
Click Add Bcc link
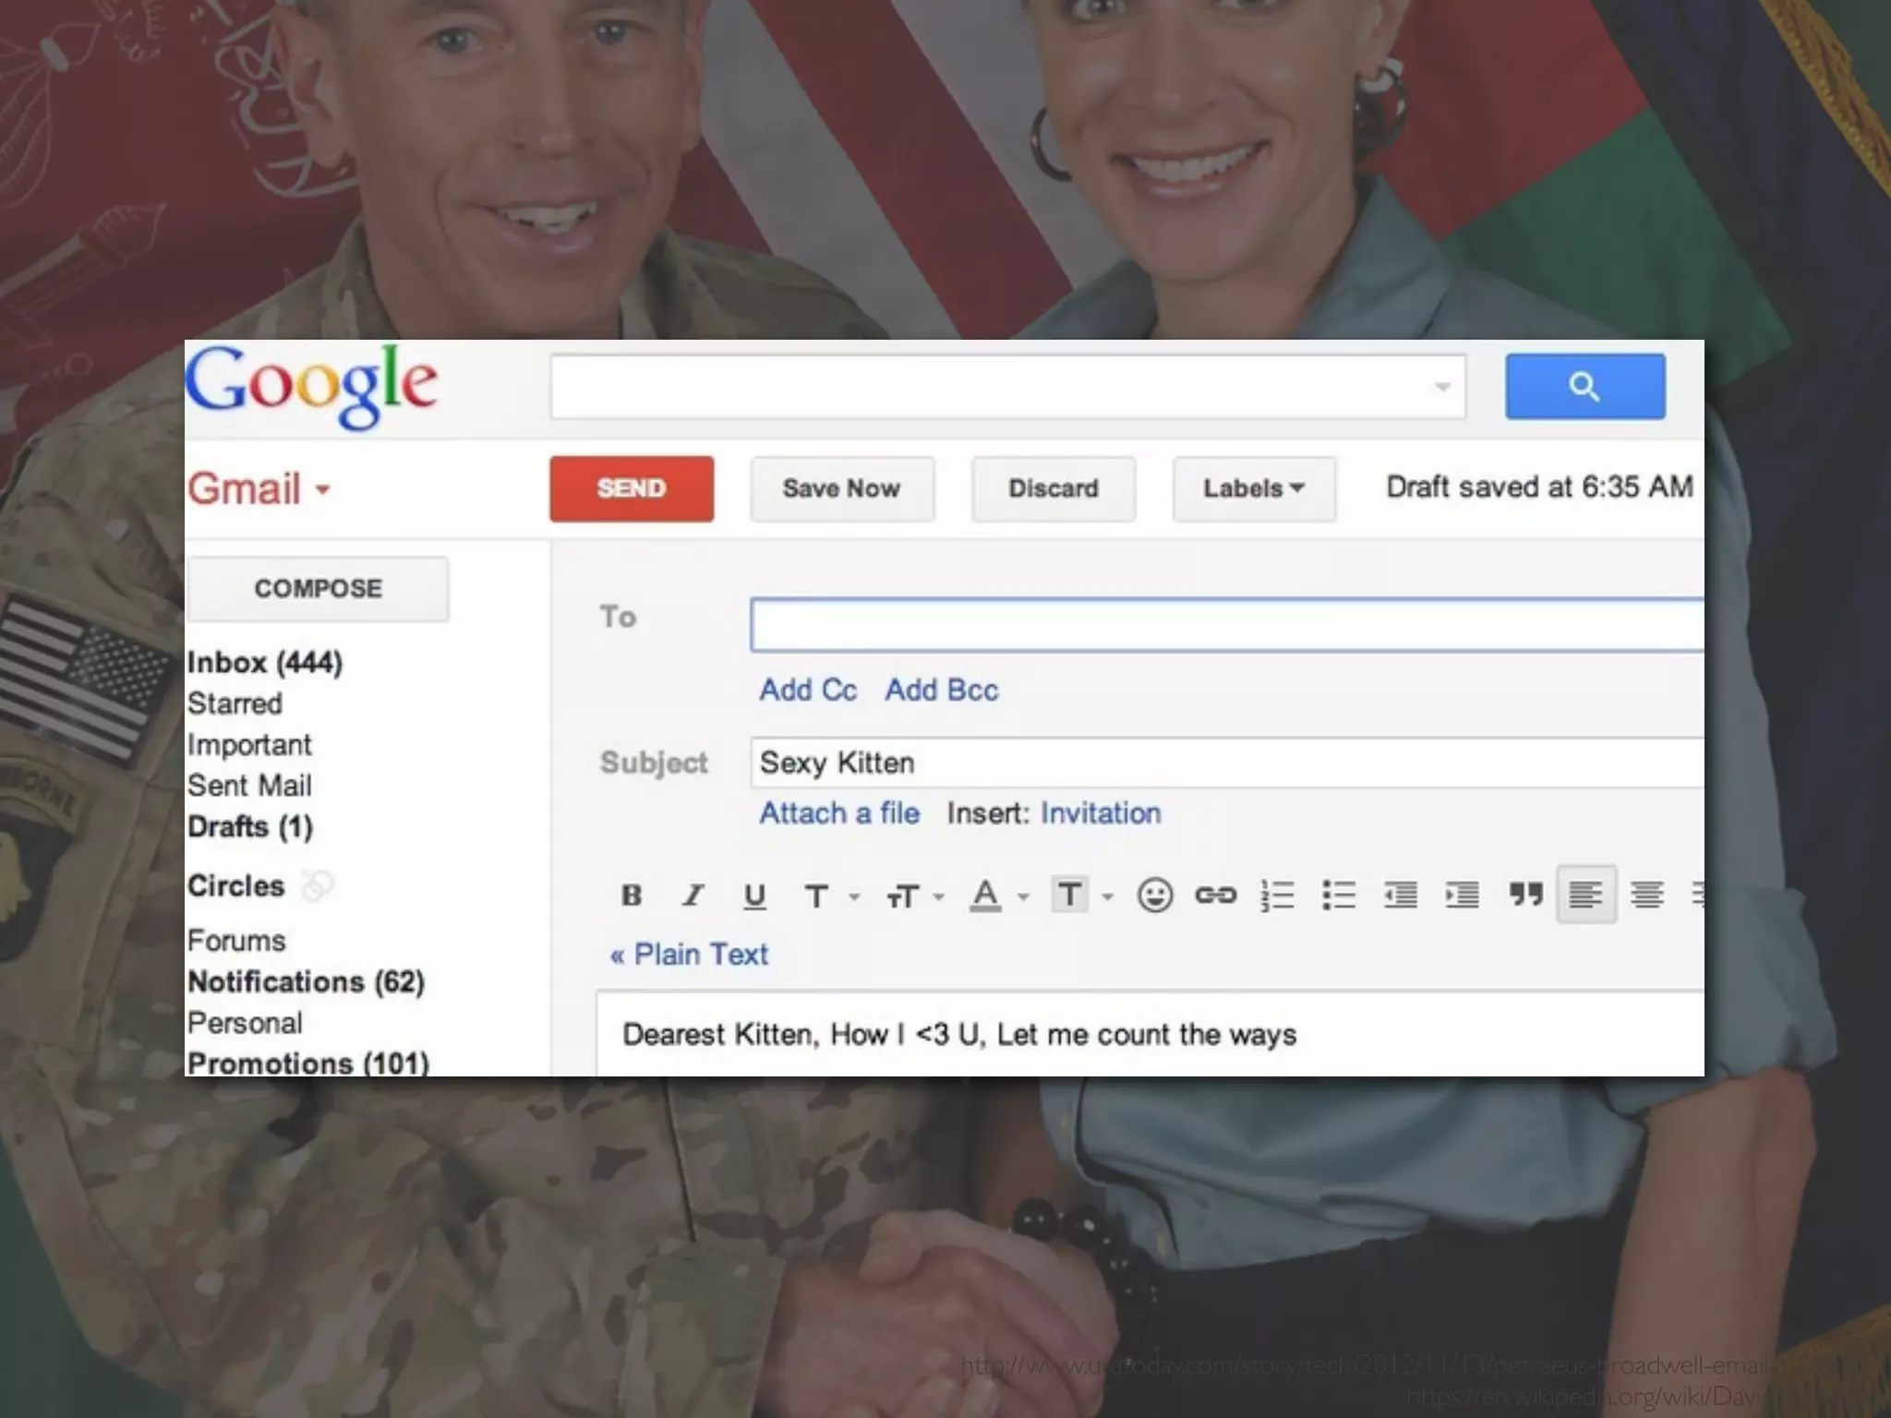click(942, 690)
